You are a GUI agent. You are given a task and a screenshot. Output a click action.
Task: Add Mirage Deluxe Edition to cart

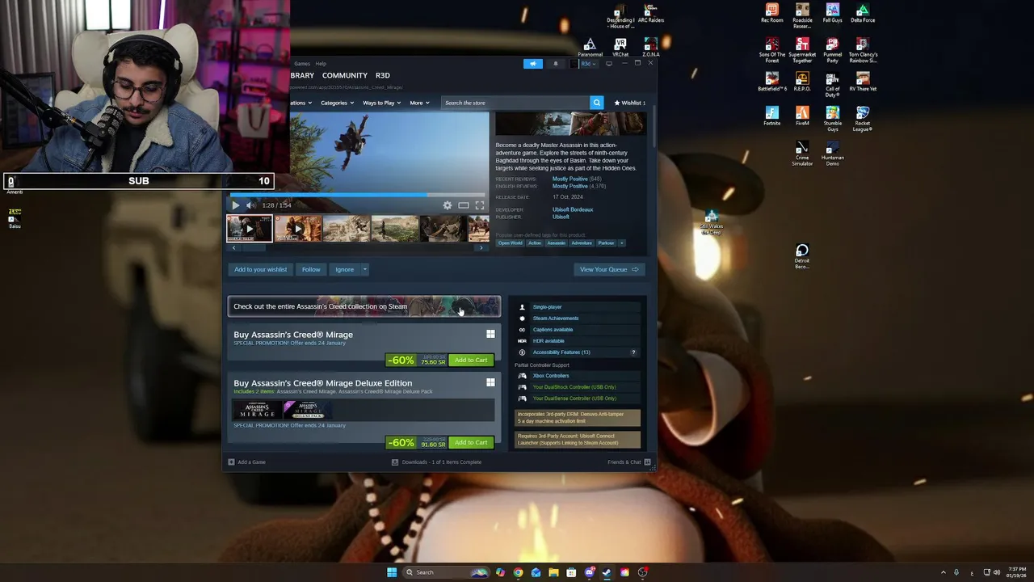[471, 443]
